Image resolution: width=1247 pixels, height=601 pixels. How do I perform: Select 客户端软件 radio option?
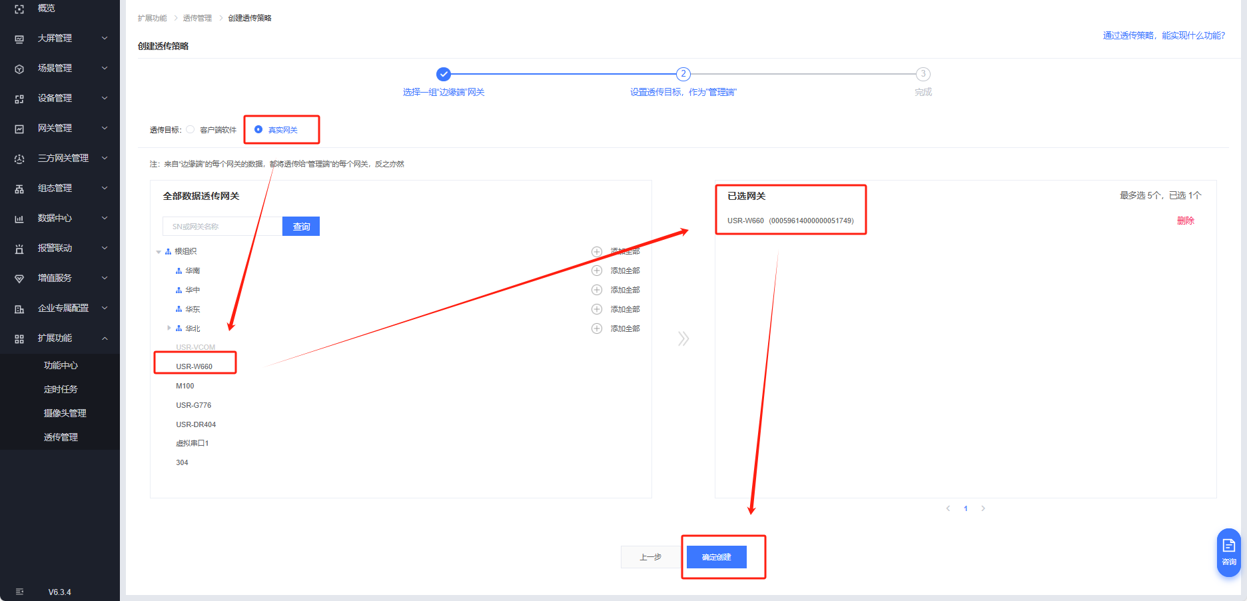pyautogui.click(x=191, y=129)
